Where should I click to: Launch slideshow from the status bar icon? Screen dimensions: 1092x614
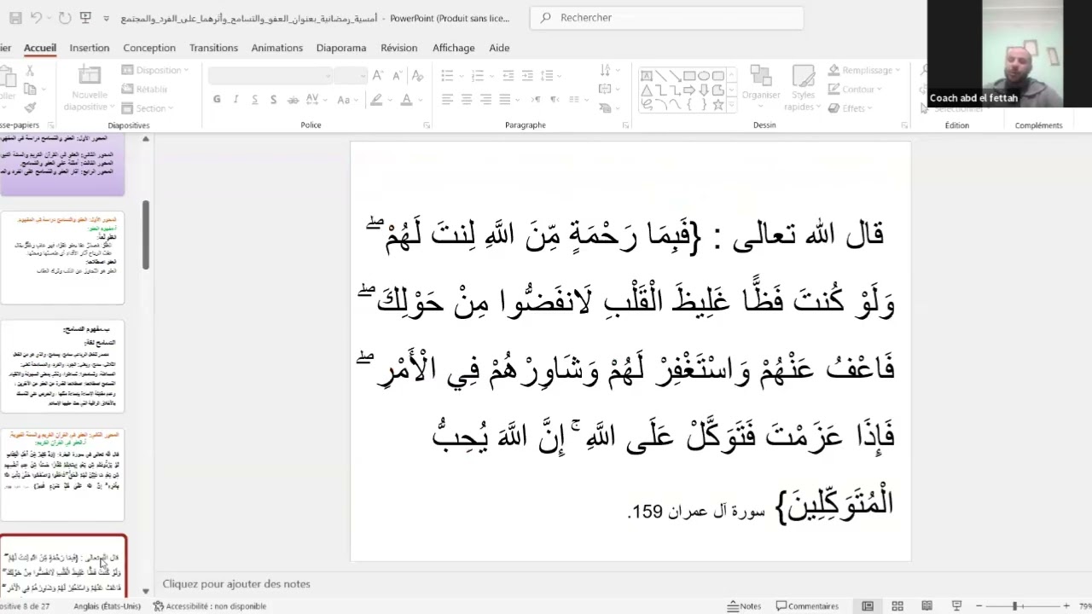(957, 606)
